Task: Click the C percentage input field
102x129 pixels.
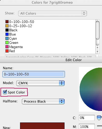Action: tap(87, 118)
